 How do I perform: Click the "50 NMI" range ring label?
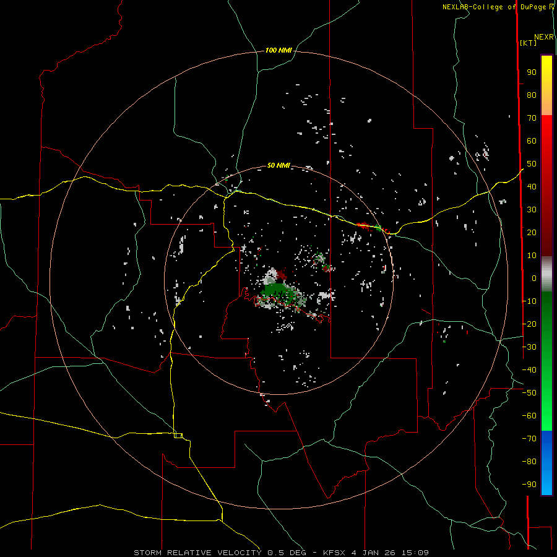coord(278,165)
